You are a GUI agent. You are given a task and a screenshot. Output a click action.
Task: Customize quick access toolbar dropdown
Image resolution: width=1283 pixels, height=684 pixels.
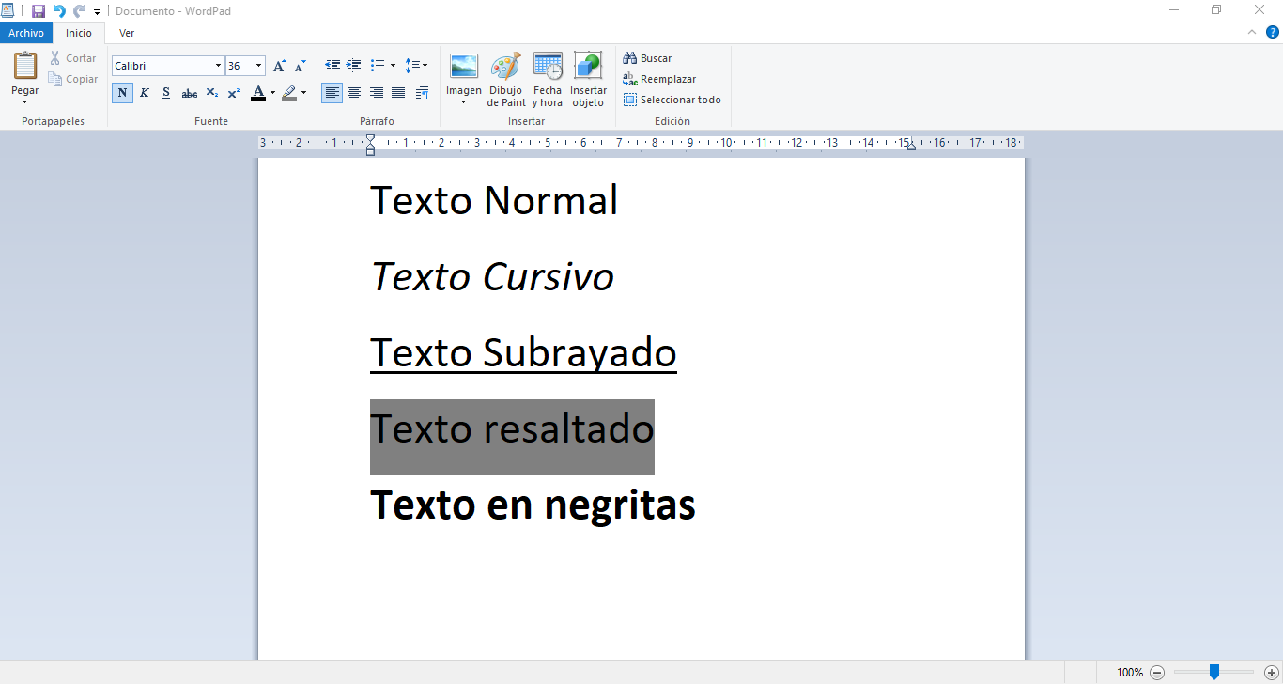(x=97, y=12)
